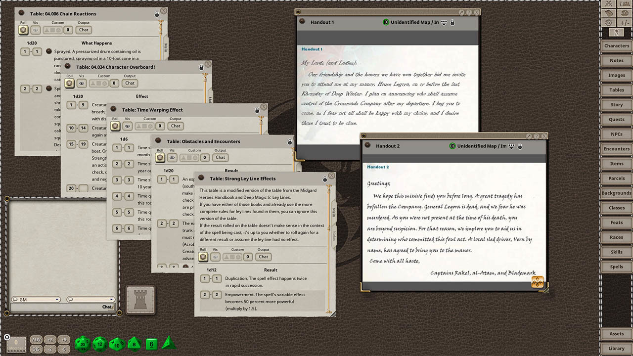
Task: Click the ADV advantage button near the modifier box
Action: pyautogui.click(x=36, y=340)
